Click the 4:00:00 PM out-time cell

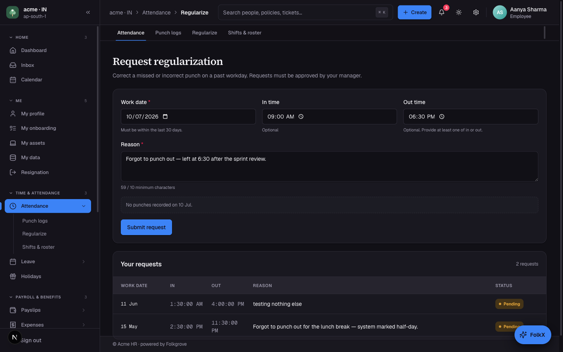(x=228, y=304)
